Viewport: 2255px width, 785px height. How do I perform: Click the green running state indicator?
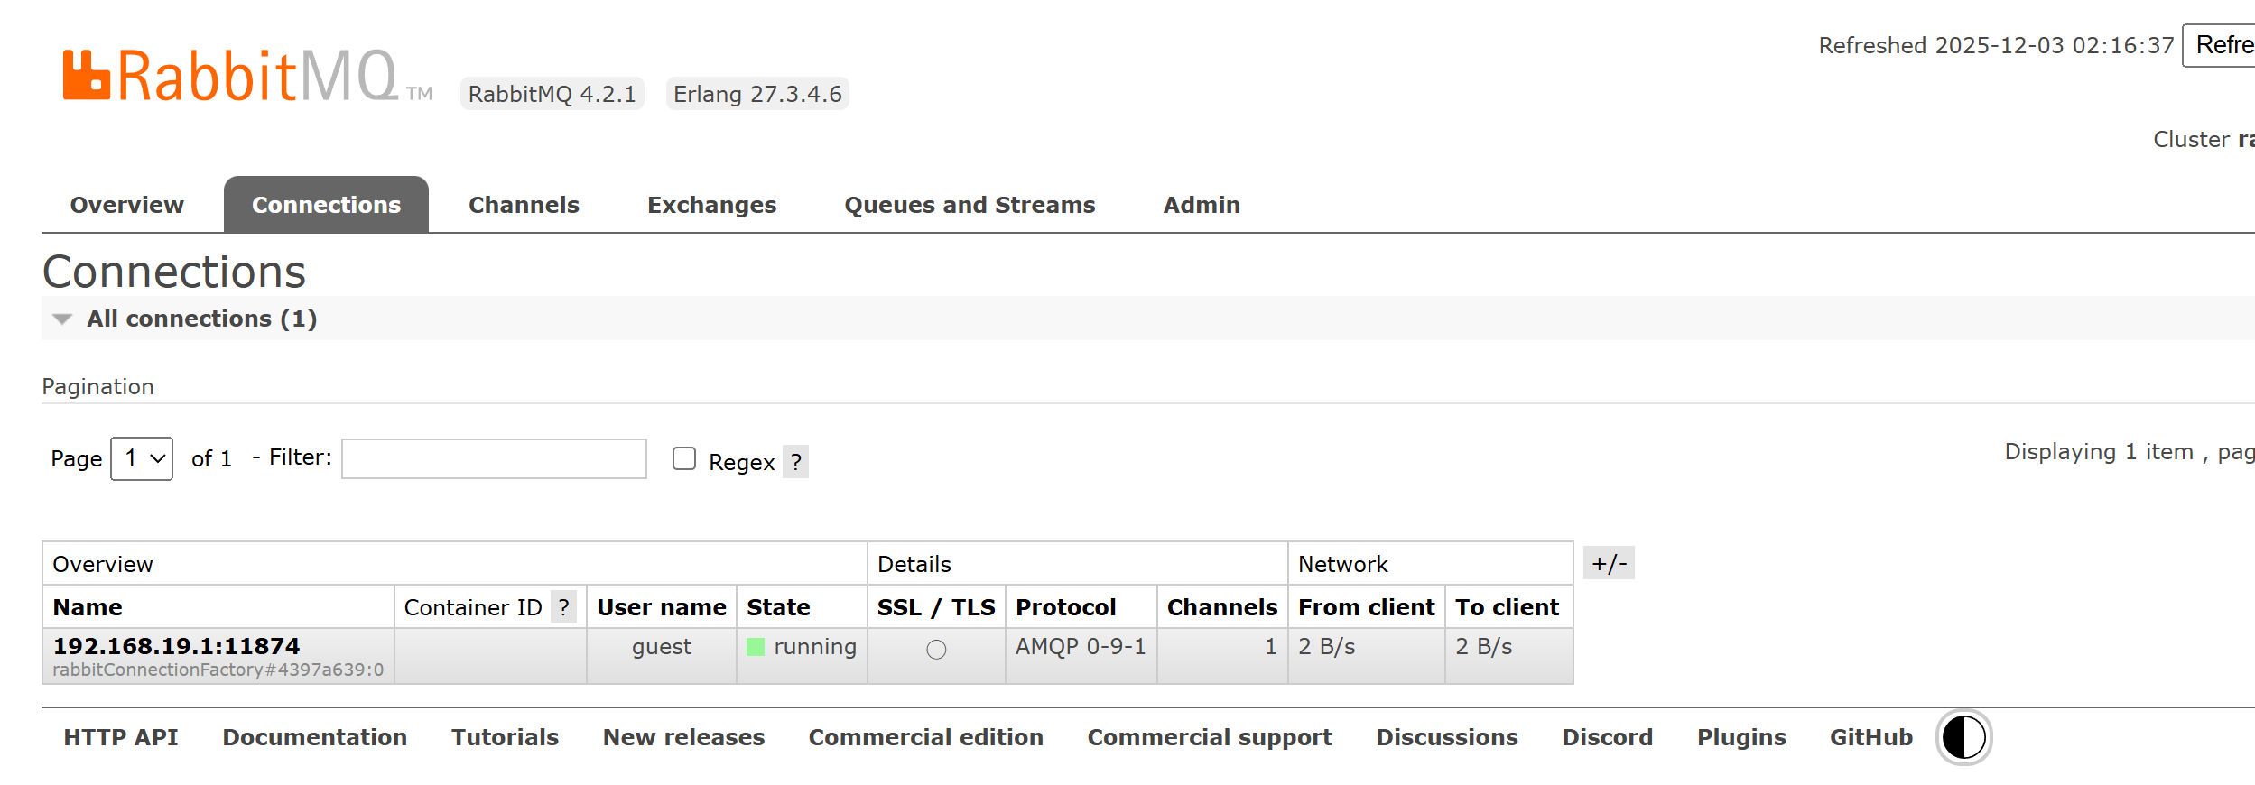pos(756,647)
